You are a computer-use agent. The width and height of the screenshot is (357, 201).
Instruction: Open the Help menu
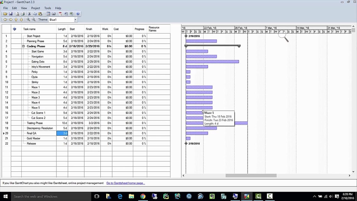click(58, 8)
